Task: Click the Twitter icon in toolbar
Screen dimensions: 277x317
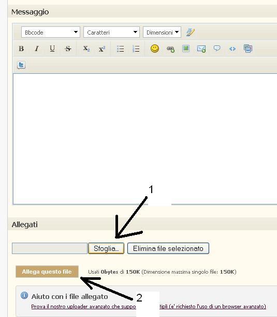Action: (21, 65)
